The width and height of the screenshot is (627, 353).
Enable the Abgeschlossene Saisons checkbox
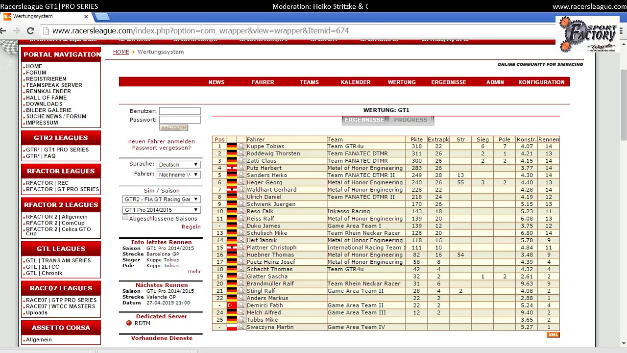click(x=125, y=218)
